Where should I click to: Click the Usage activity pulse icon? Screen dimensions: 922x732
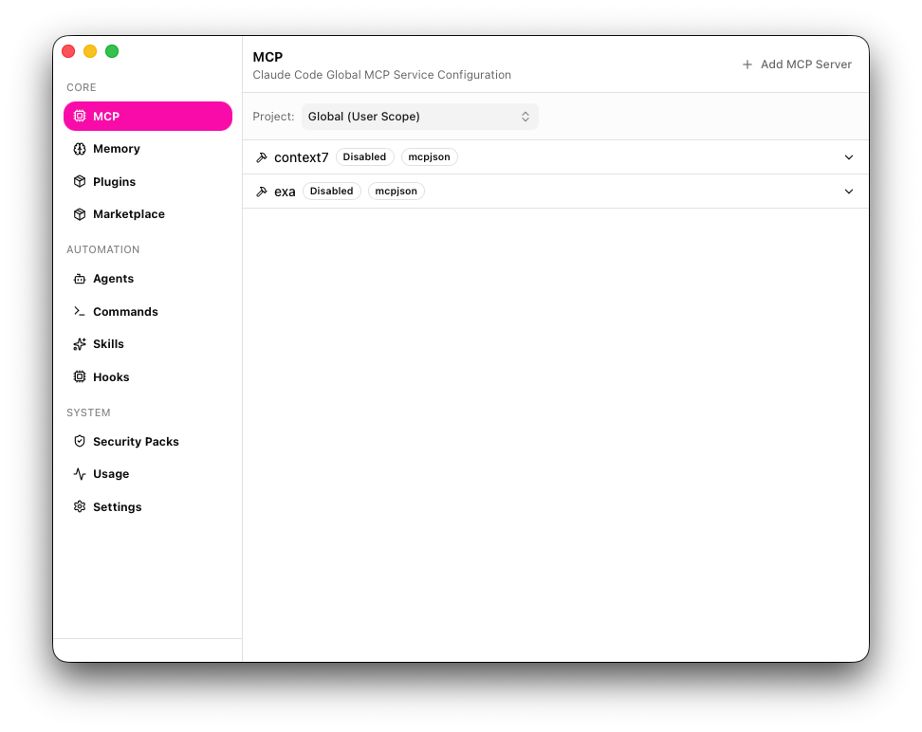[x=80, y=474]
